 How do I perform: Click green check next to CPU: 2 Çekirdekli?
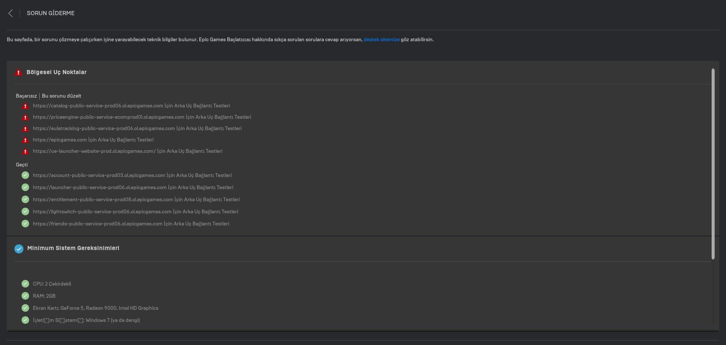point(25,284)
